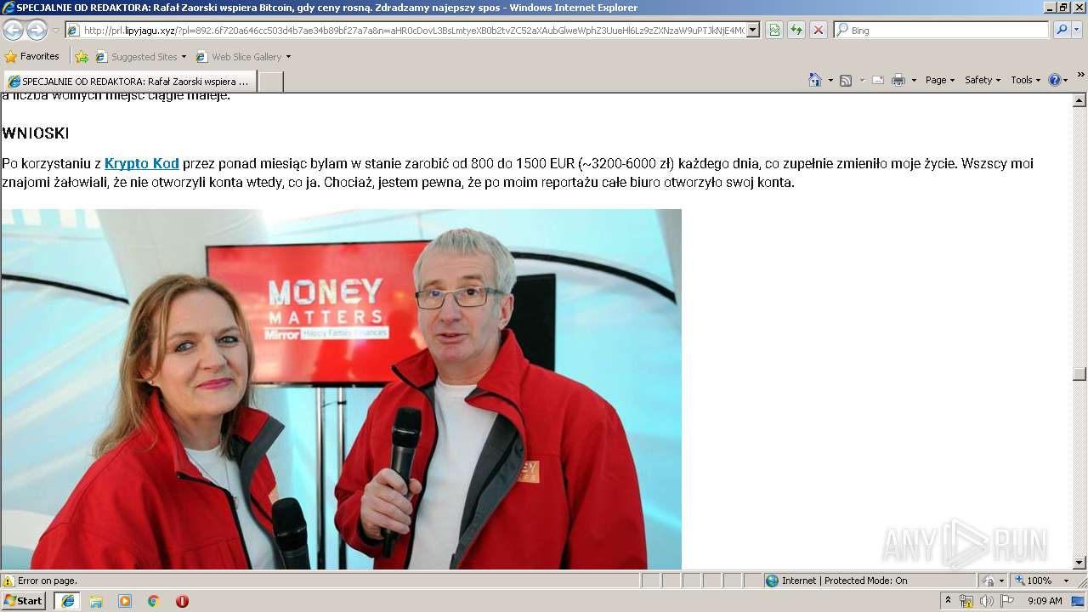The image size is (1088, 612).
Task: Stop loading with the red X icon
Action: point(819,30)
